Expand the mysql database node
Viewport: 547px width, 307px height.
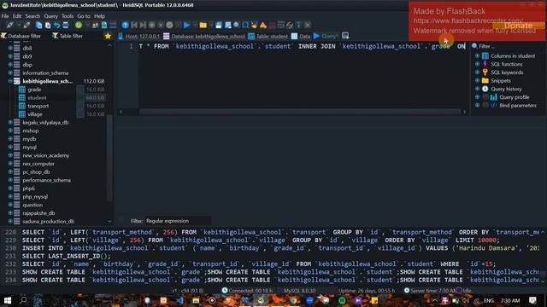[x=10, y=147]
